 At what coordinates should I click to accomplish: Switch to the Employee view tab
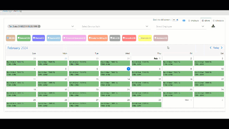click(x=193, y=21)
